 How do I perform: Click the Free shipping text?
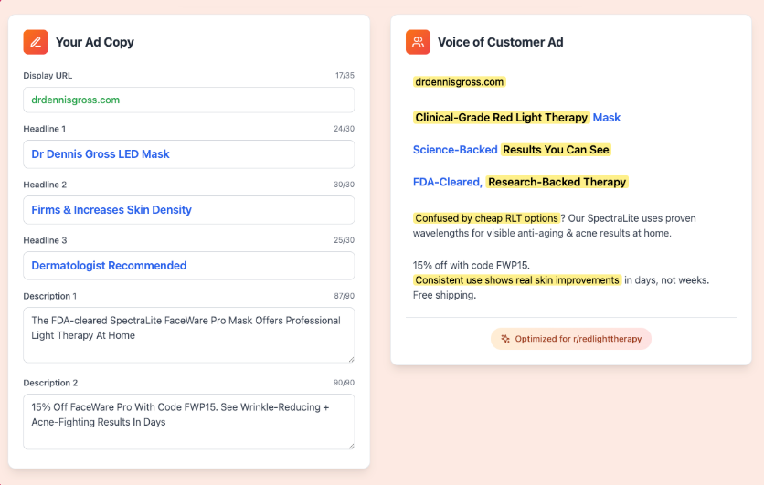[444, 295]
